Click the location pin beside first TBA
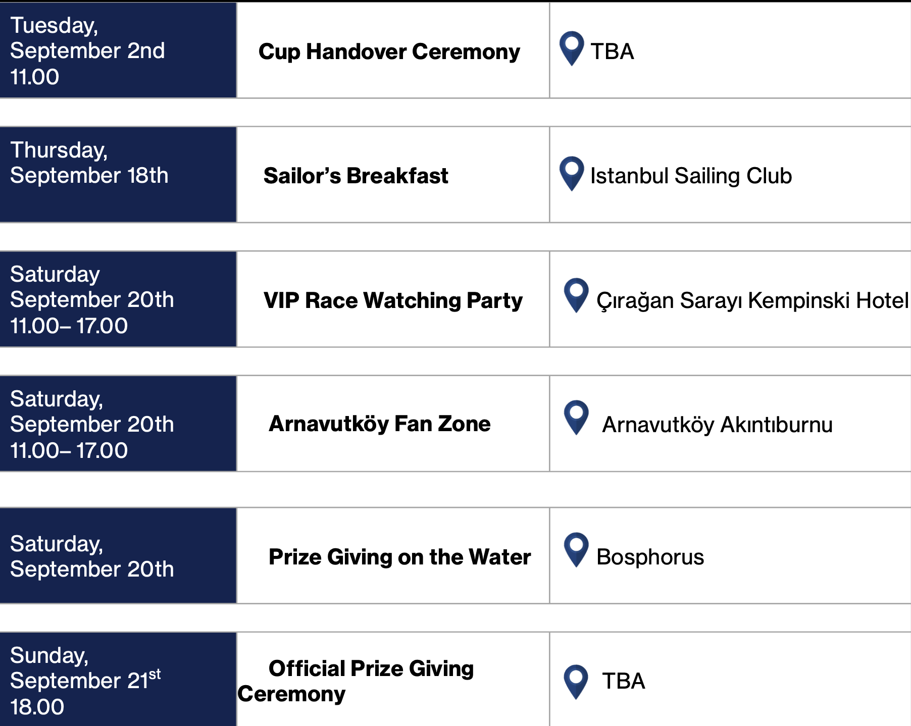Screen dimensions: 911x726 (572, 49)
